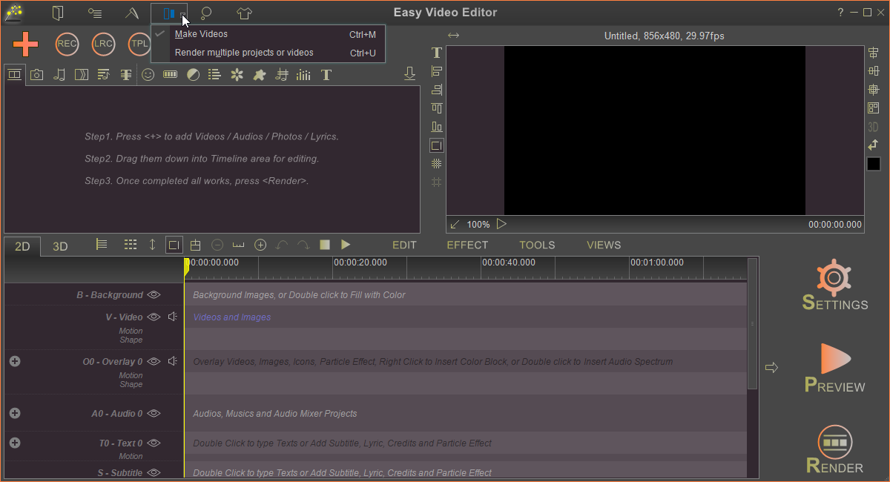This screenshot has width=890, height=482.
Task: Open the EDIT menu
Action: click(404, 245)
